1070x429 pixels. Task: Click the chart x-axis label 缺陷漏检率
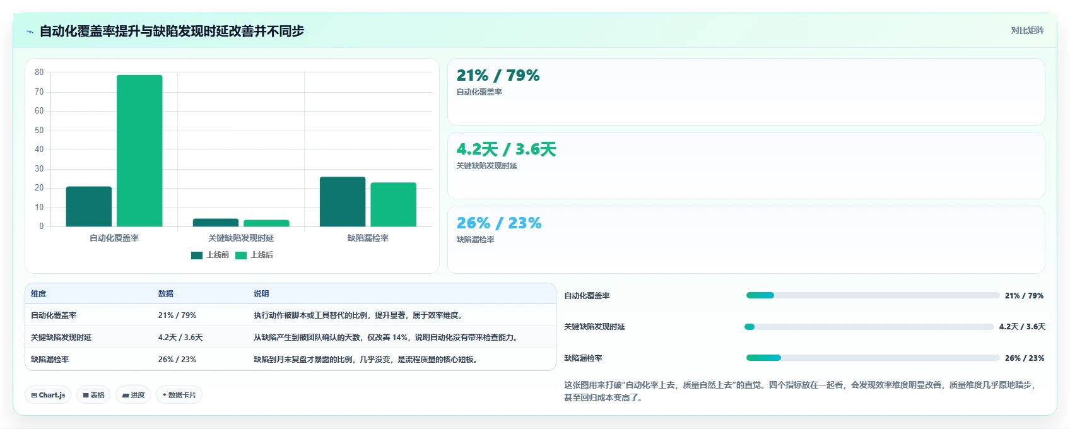(368, 238)
